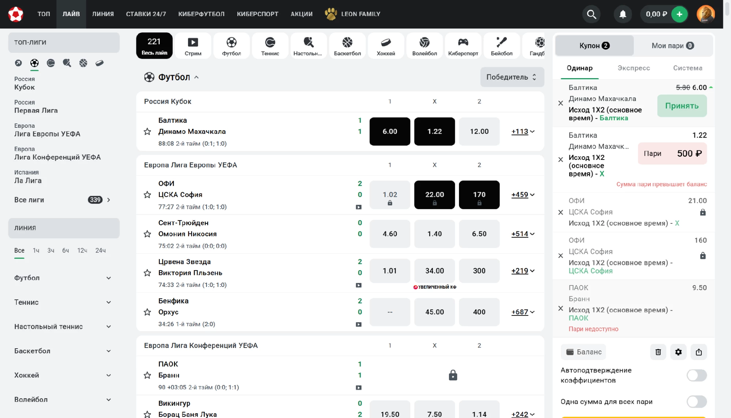Open coupon settings gear
Viewport: 731px width, 418px height.
click(678, 352)
